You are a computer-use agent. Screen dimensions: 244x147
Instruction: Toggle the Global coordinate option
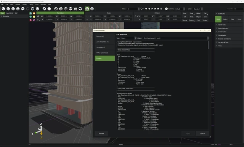198,13
